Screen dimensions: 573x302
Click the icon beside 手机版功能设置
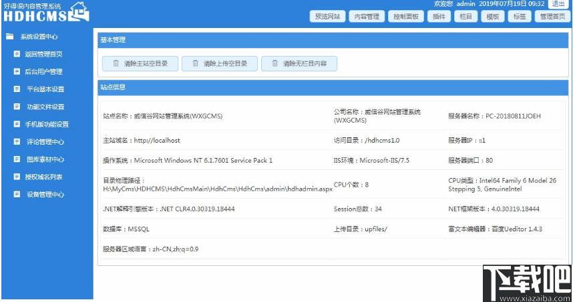tap(17, 124)
